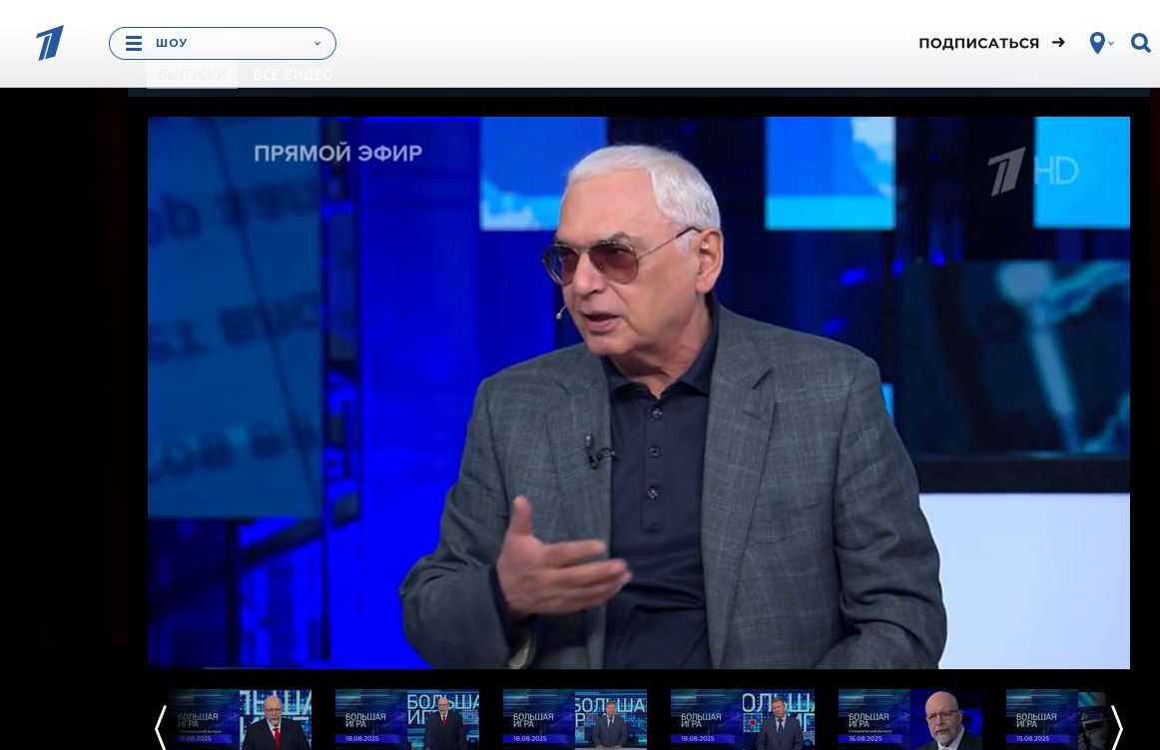Expand the ШОУ section dropdown
Screen dimensions: 1160x750
pos(223,44)
